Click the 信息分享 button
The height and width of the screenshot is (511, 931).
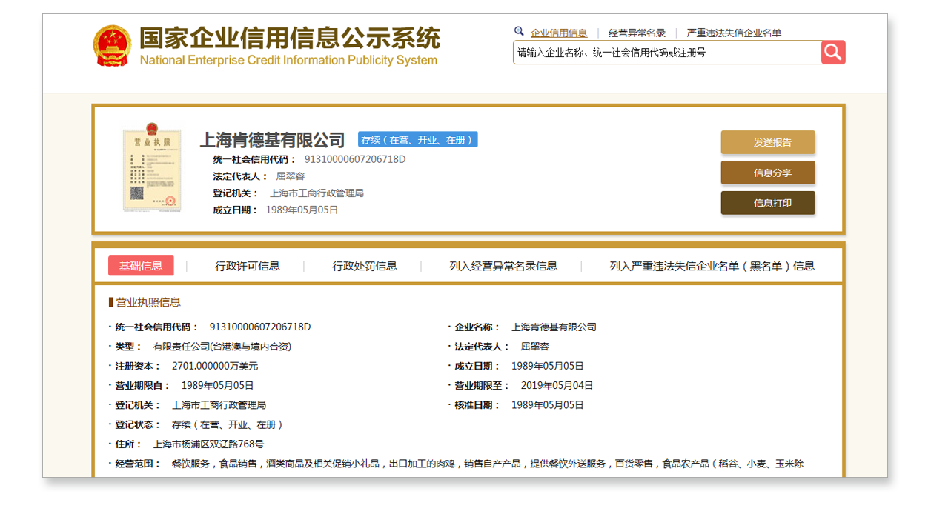pos(768,173)
